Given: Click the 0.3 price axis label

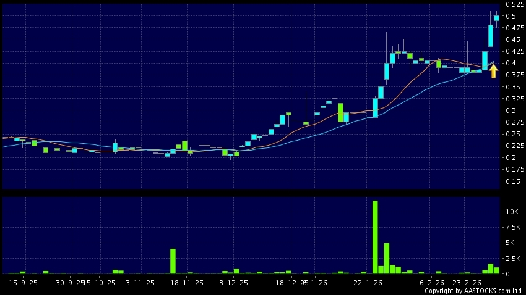Looking at the screenshot, I should pyautogui.click(x=511, y=110).
